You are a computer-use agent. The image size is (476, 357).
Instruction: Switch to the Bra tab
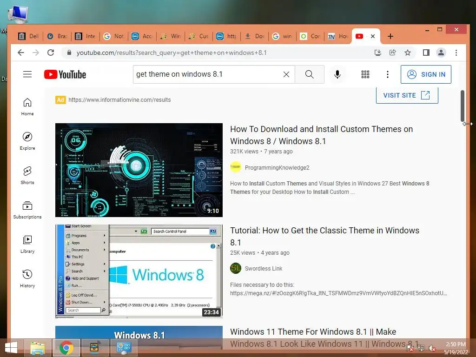point(57,36)
